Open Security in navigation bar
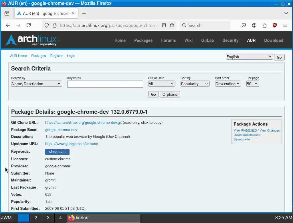 230,40
